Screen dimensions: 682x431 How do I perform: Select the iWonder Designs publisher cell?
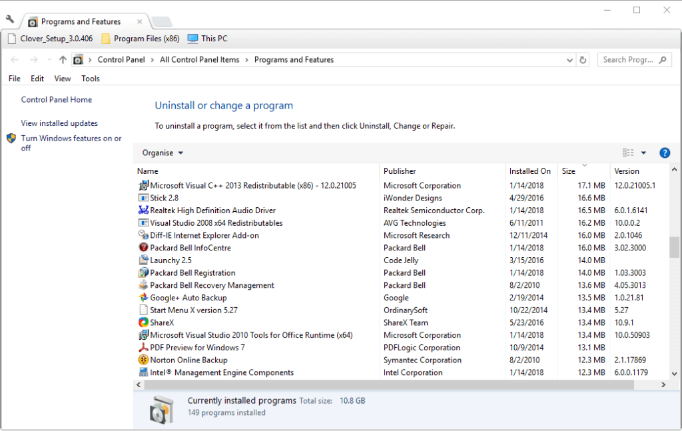point(413,198)
